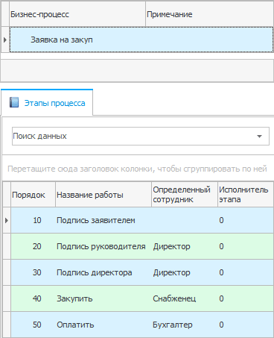Sort by the Бизнес-процесс column header

[x=77, y=14]
